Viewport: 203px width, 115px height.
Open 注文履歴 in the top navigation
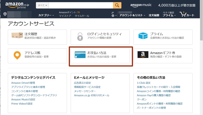[154, 15]
